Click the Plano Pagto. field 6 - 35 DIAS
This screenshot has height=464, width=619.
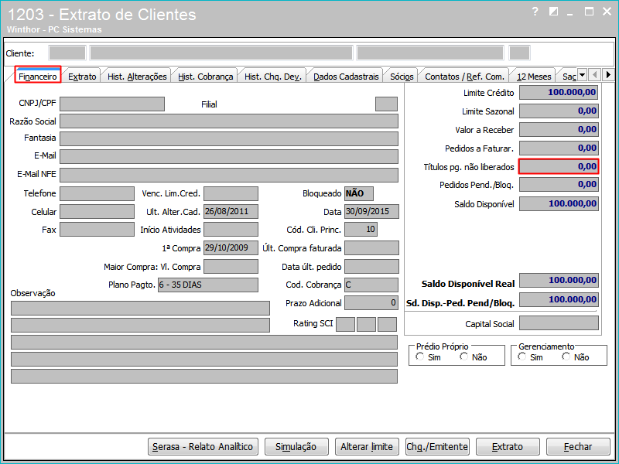point(208,285)
